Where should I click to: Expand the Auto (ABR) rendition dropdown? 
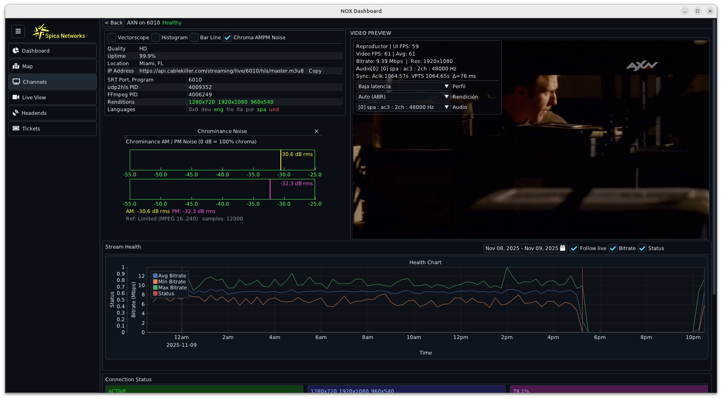[x=403, y=97]
